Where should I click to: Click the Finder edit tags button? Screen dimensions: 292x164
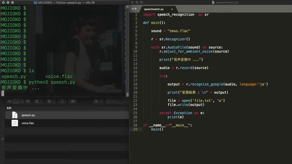[x=73, y=101]
